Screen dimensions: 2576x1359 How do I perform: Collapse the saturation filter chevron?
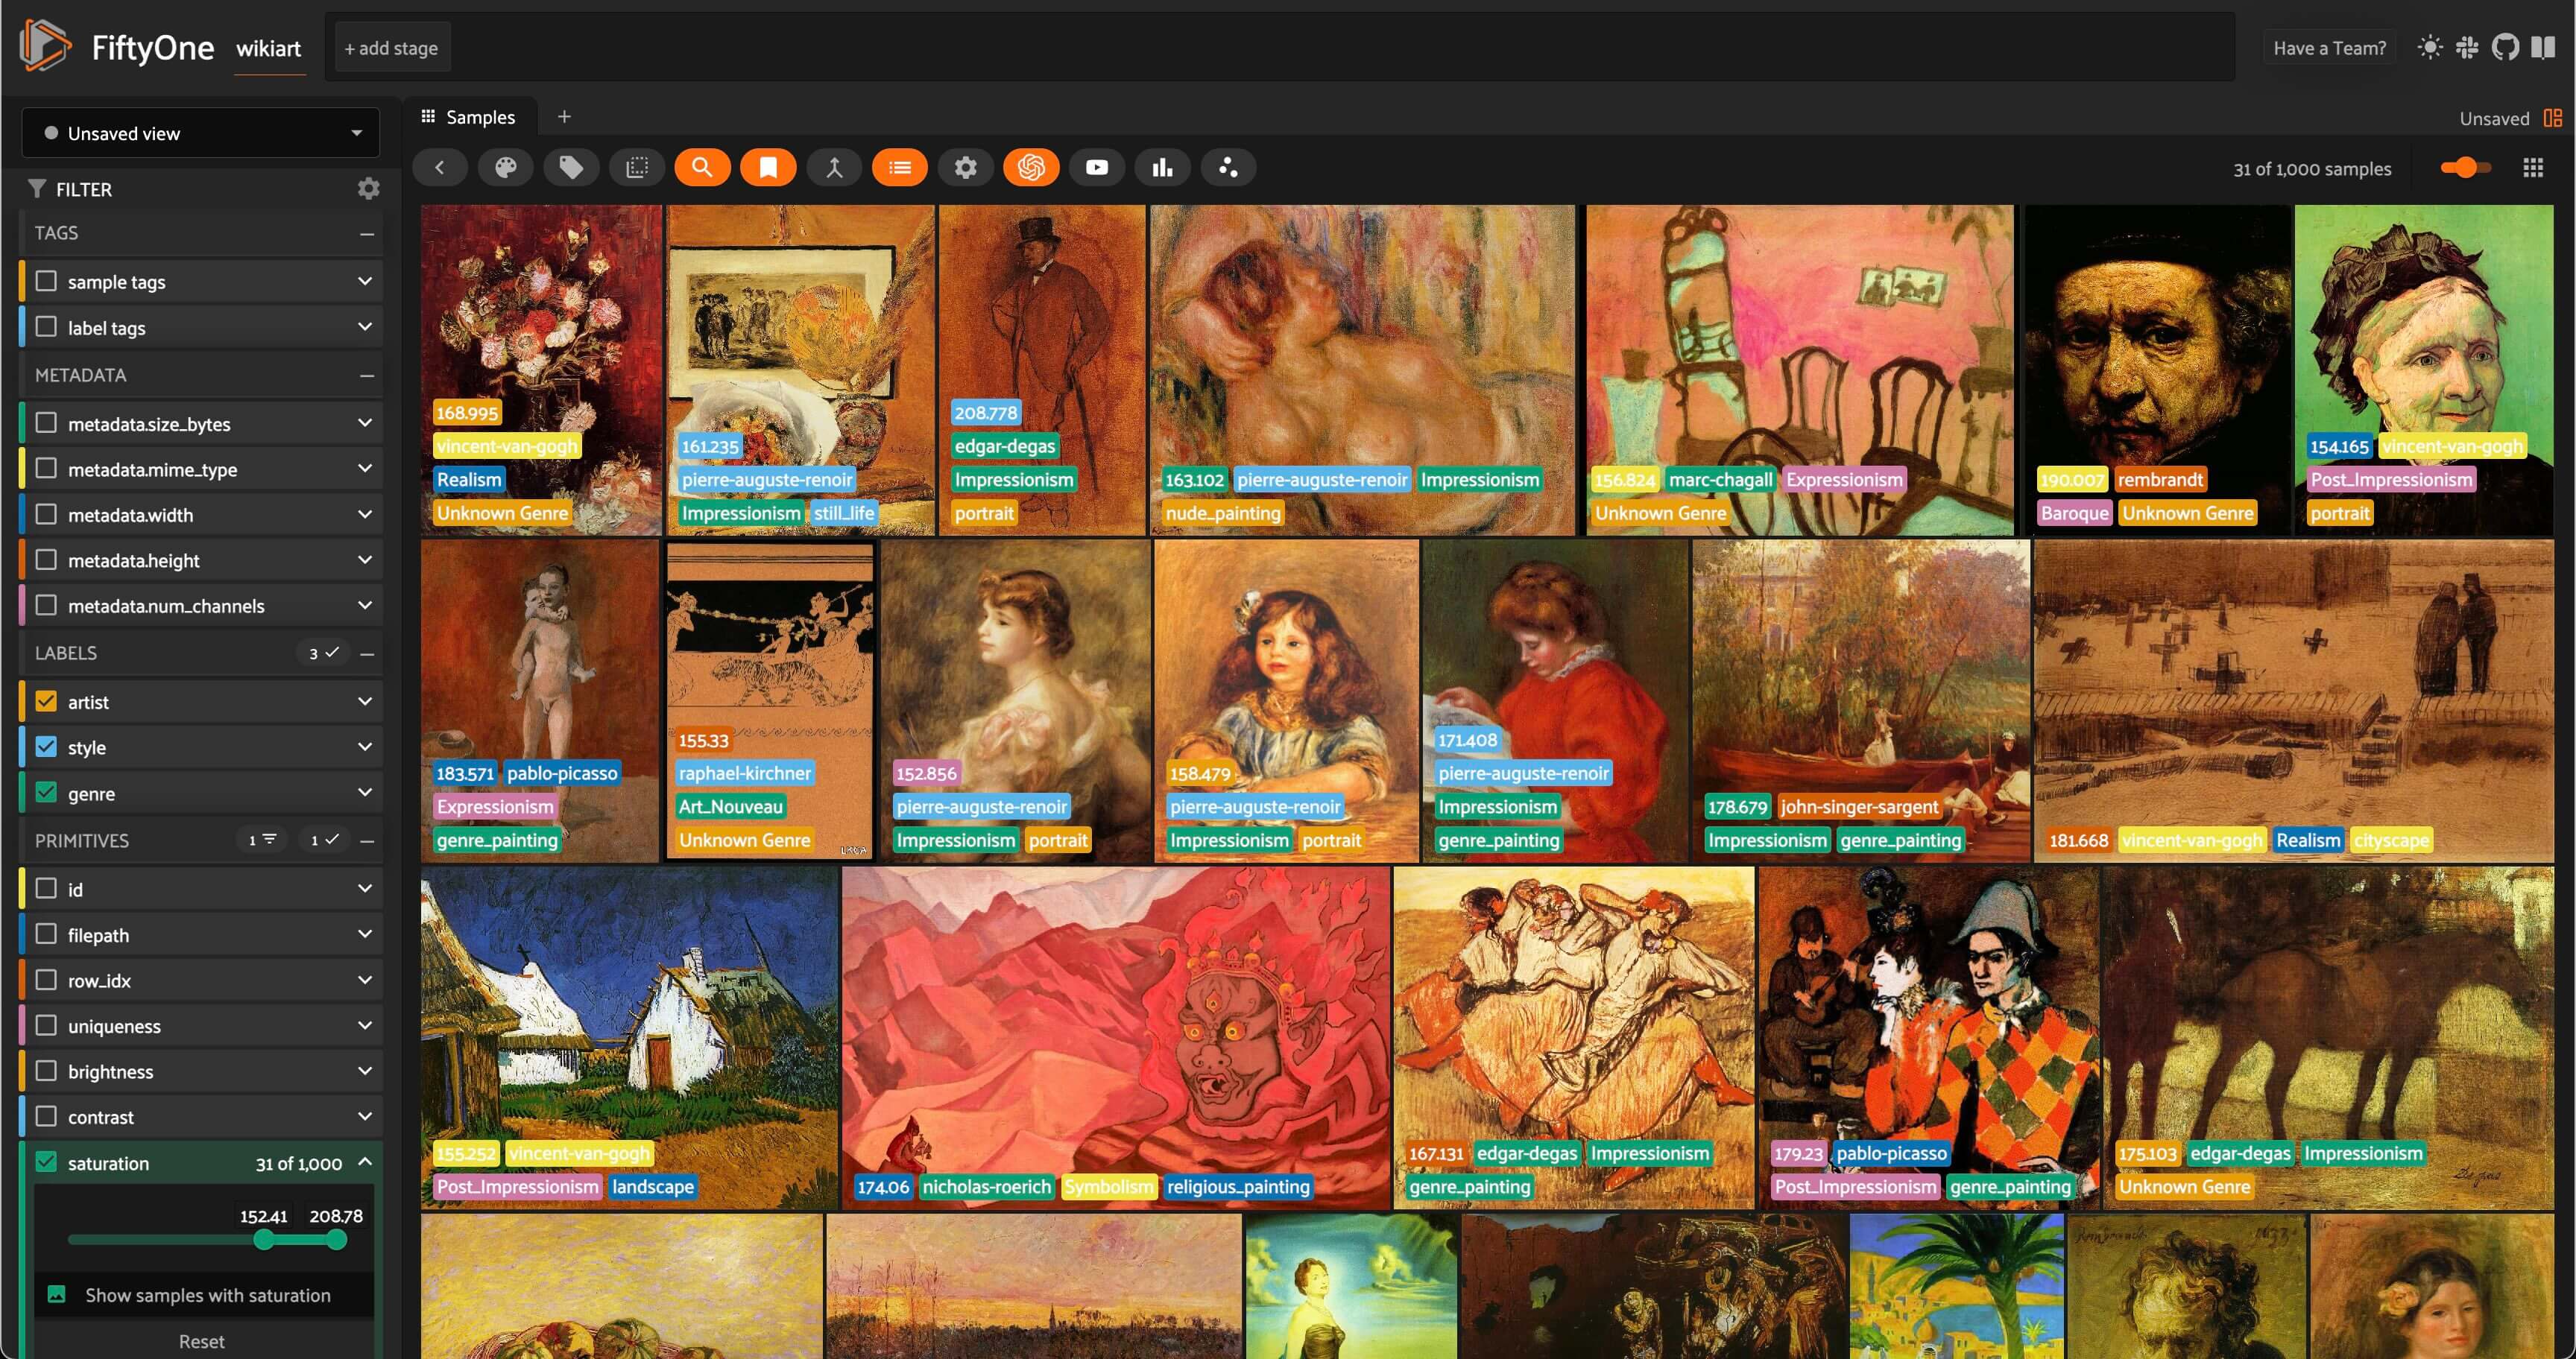(365, 1161)
